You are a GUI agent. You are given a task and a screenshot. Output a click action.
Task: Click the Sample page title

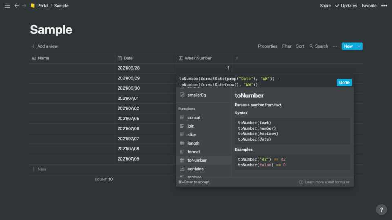coord(51,30)
